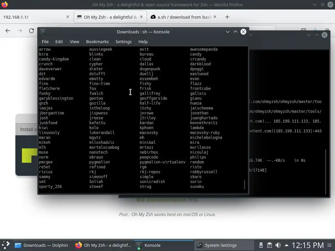Screen dimensions: 335x251
Task: Open Konsole Bookmarks menu
Action: click(97, 42)
